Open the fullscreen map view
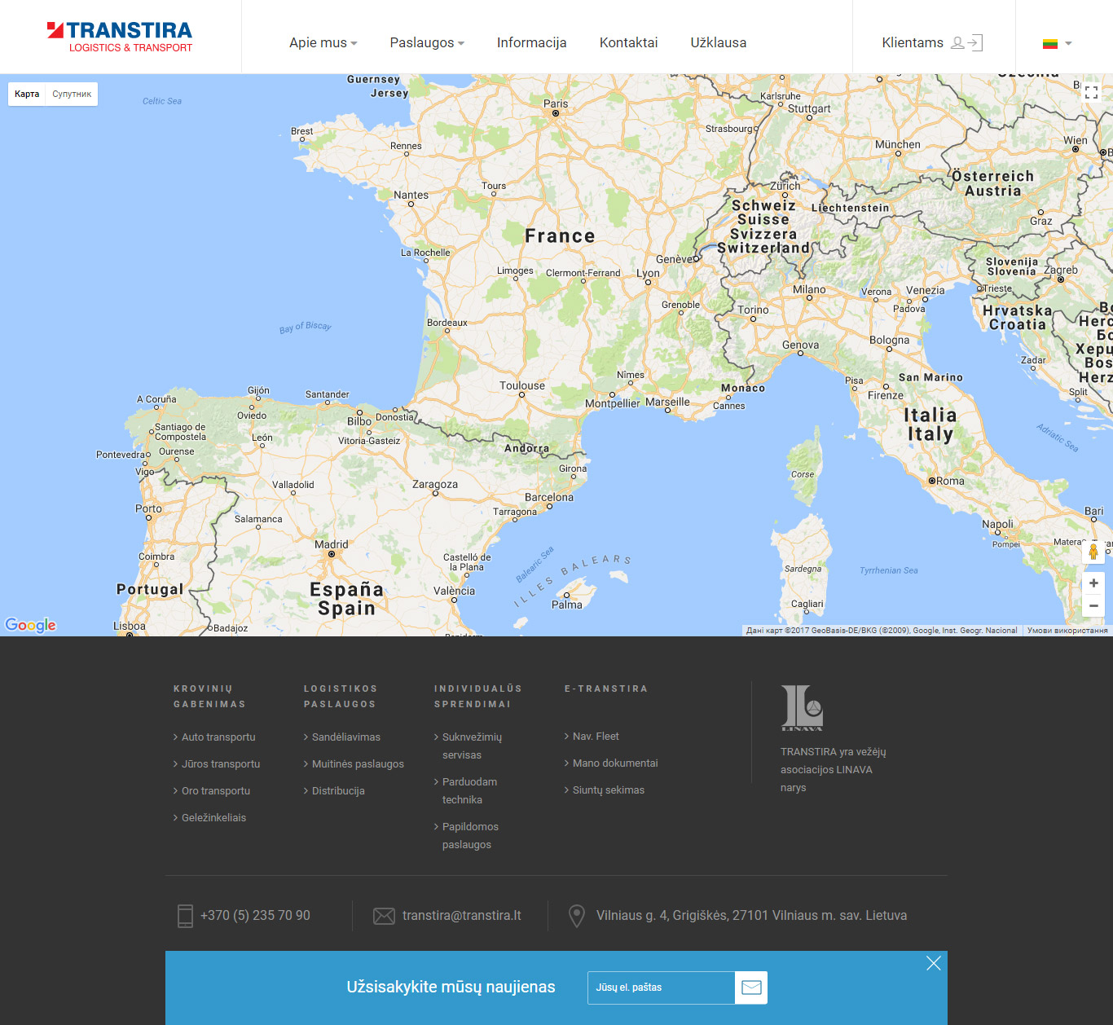 1092,93
